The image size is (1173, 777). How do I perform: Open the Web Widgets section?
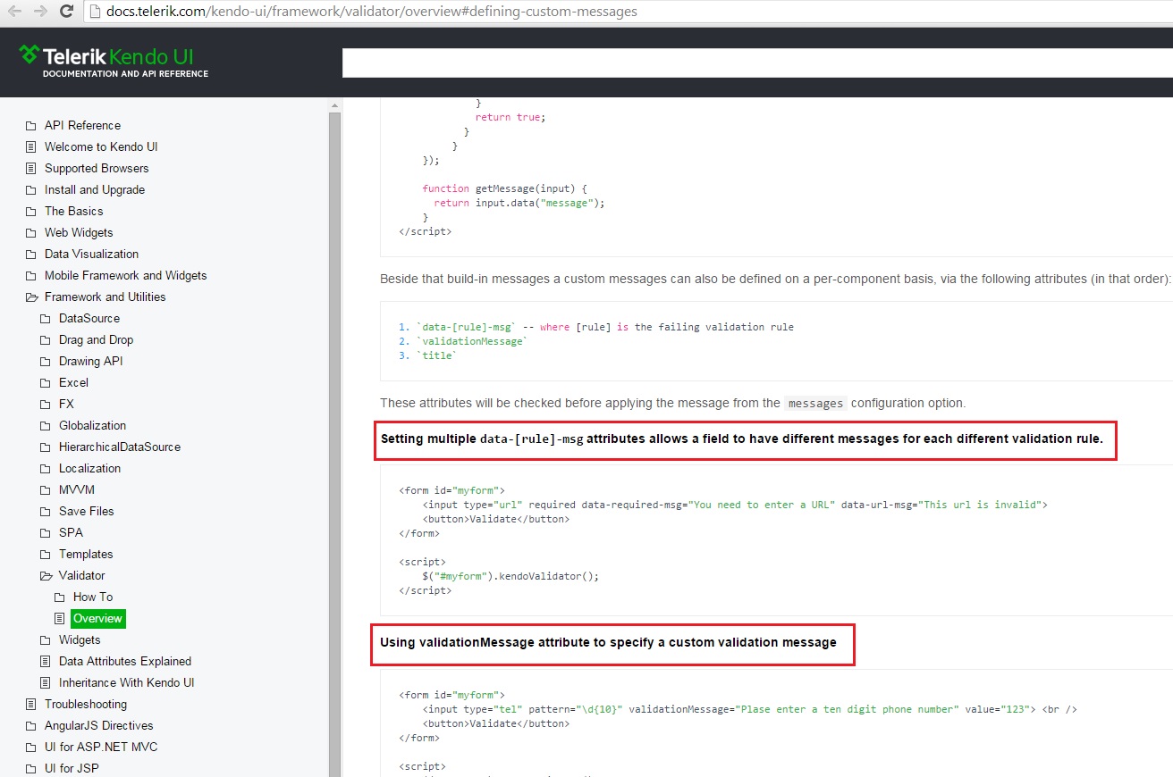point(79,233)
